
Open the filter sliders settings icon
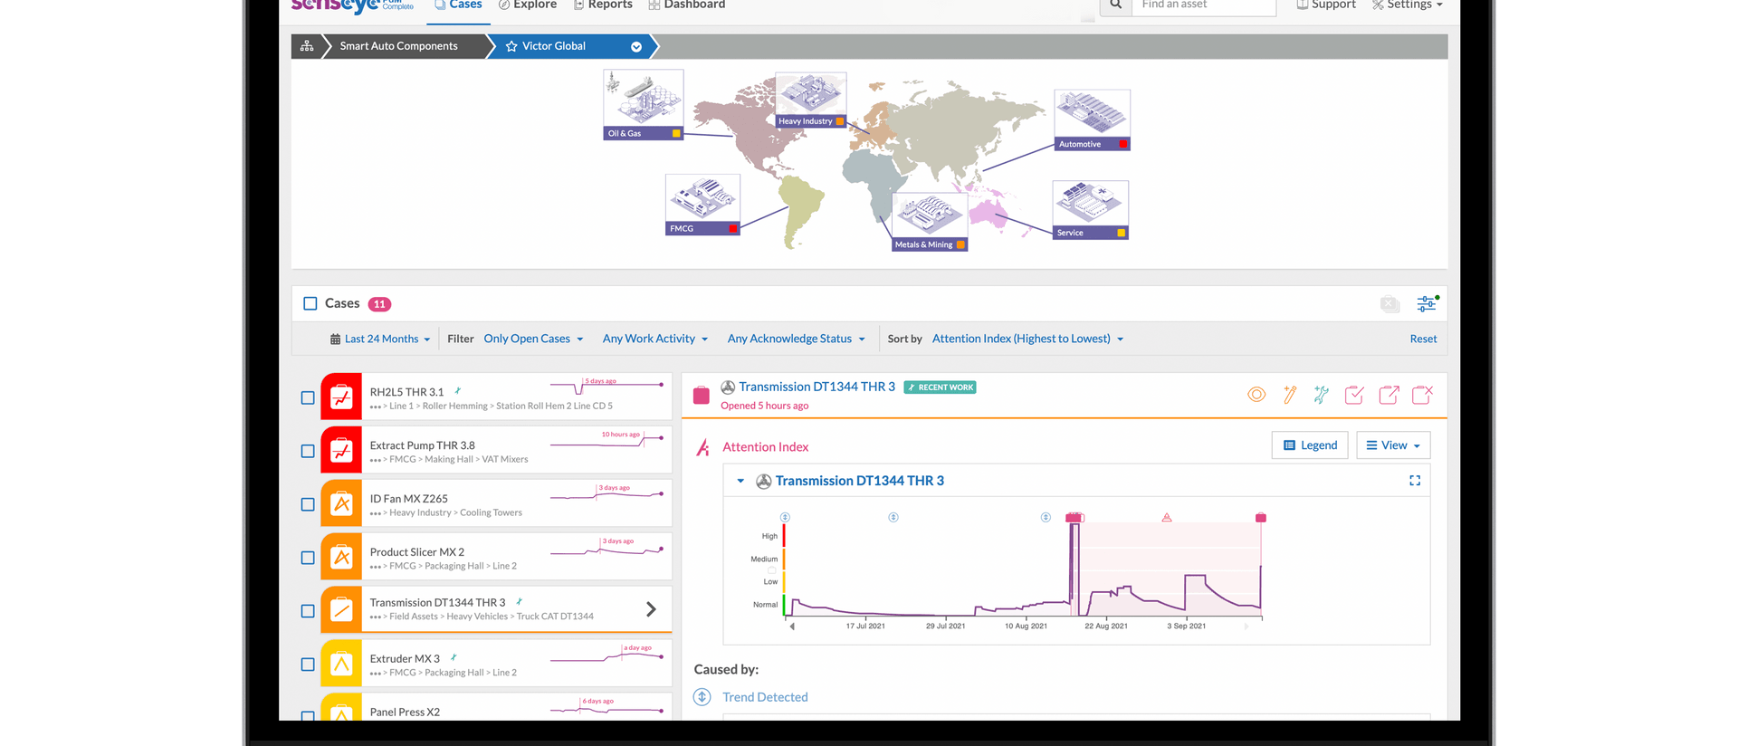[x=1427, y=304]
